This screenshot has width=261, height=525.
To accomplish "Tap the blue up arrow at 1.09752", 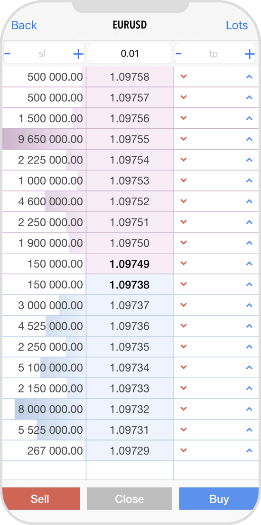I will pyautogui.click(x=249, y=201).
